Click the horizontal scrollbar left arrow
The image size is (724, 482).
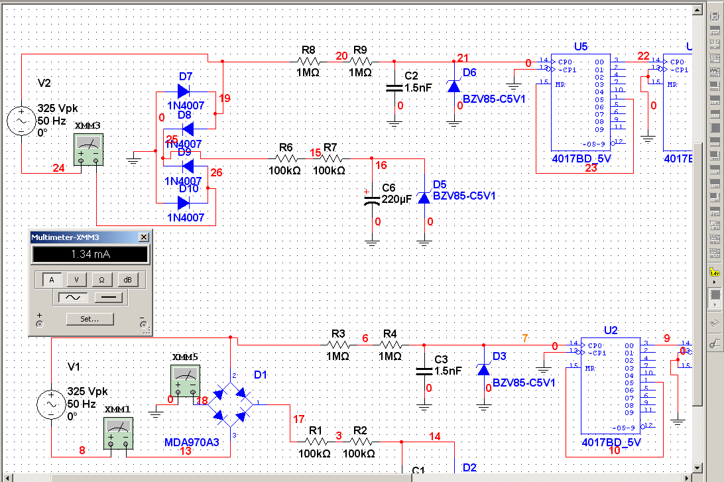[x=7, y=478]
